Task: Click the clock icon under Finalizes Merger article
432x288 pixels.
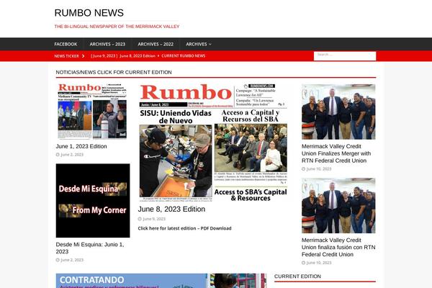Action: pyautogui.click(x=303, y=169)
